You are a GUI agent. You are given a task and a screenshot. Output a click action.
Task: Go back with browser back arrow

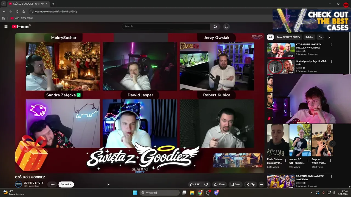click(x=4, y=11)
